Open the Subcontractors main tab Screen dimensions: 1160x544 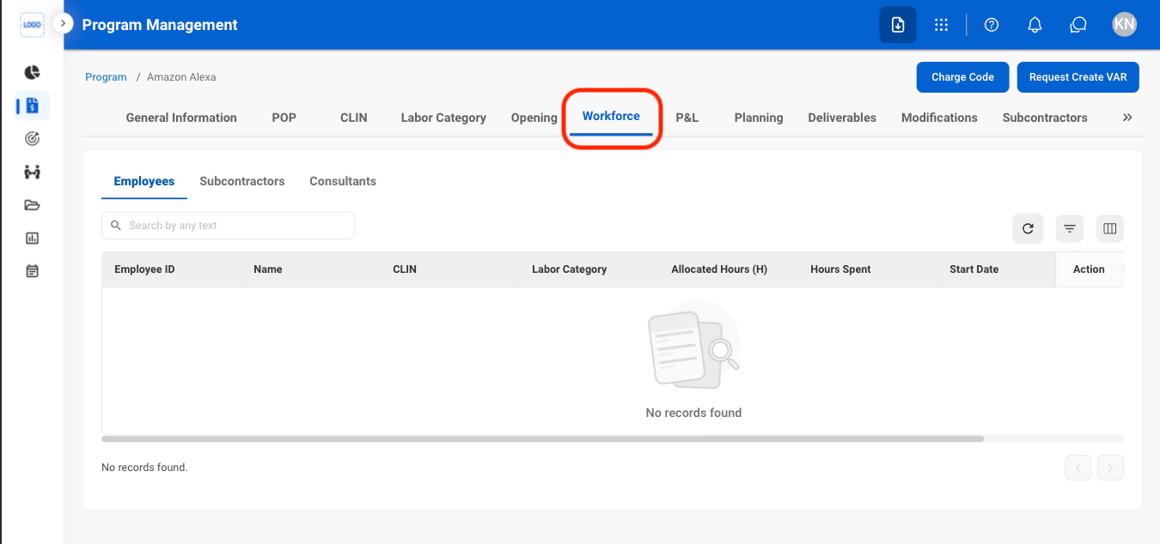1045,118
